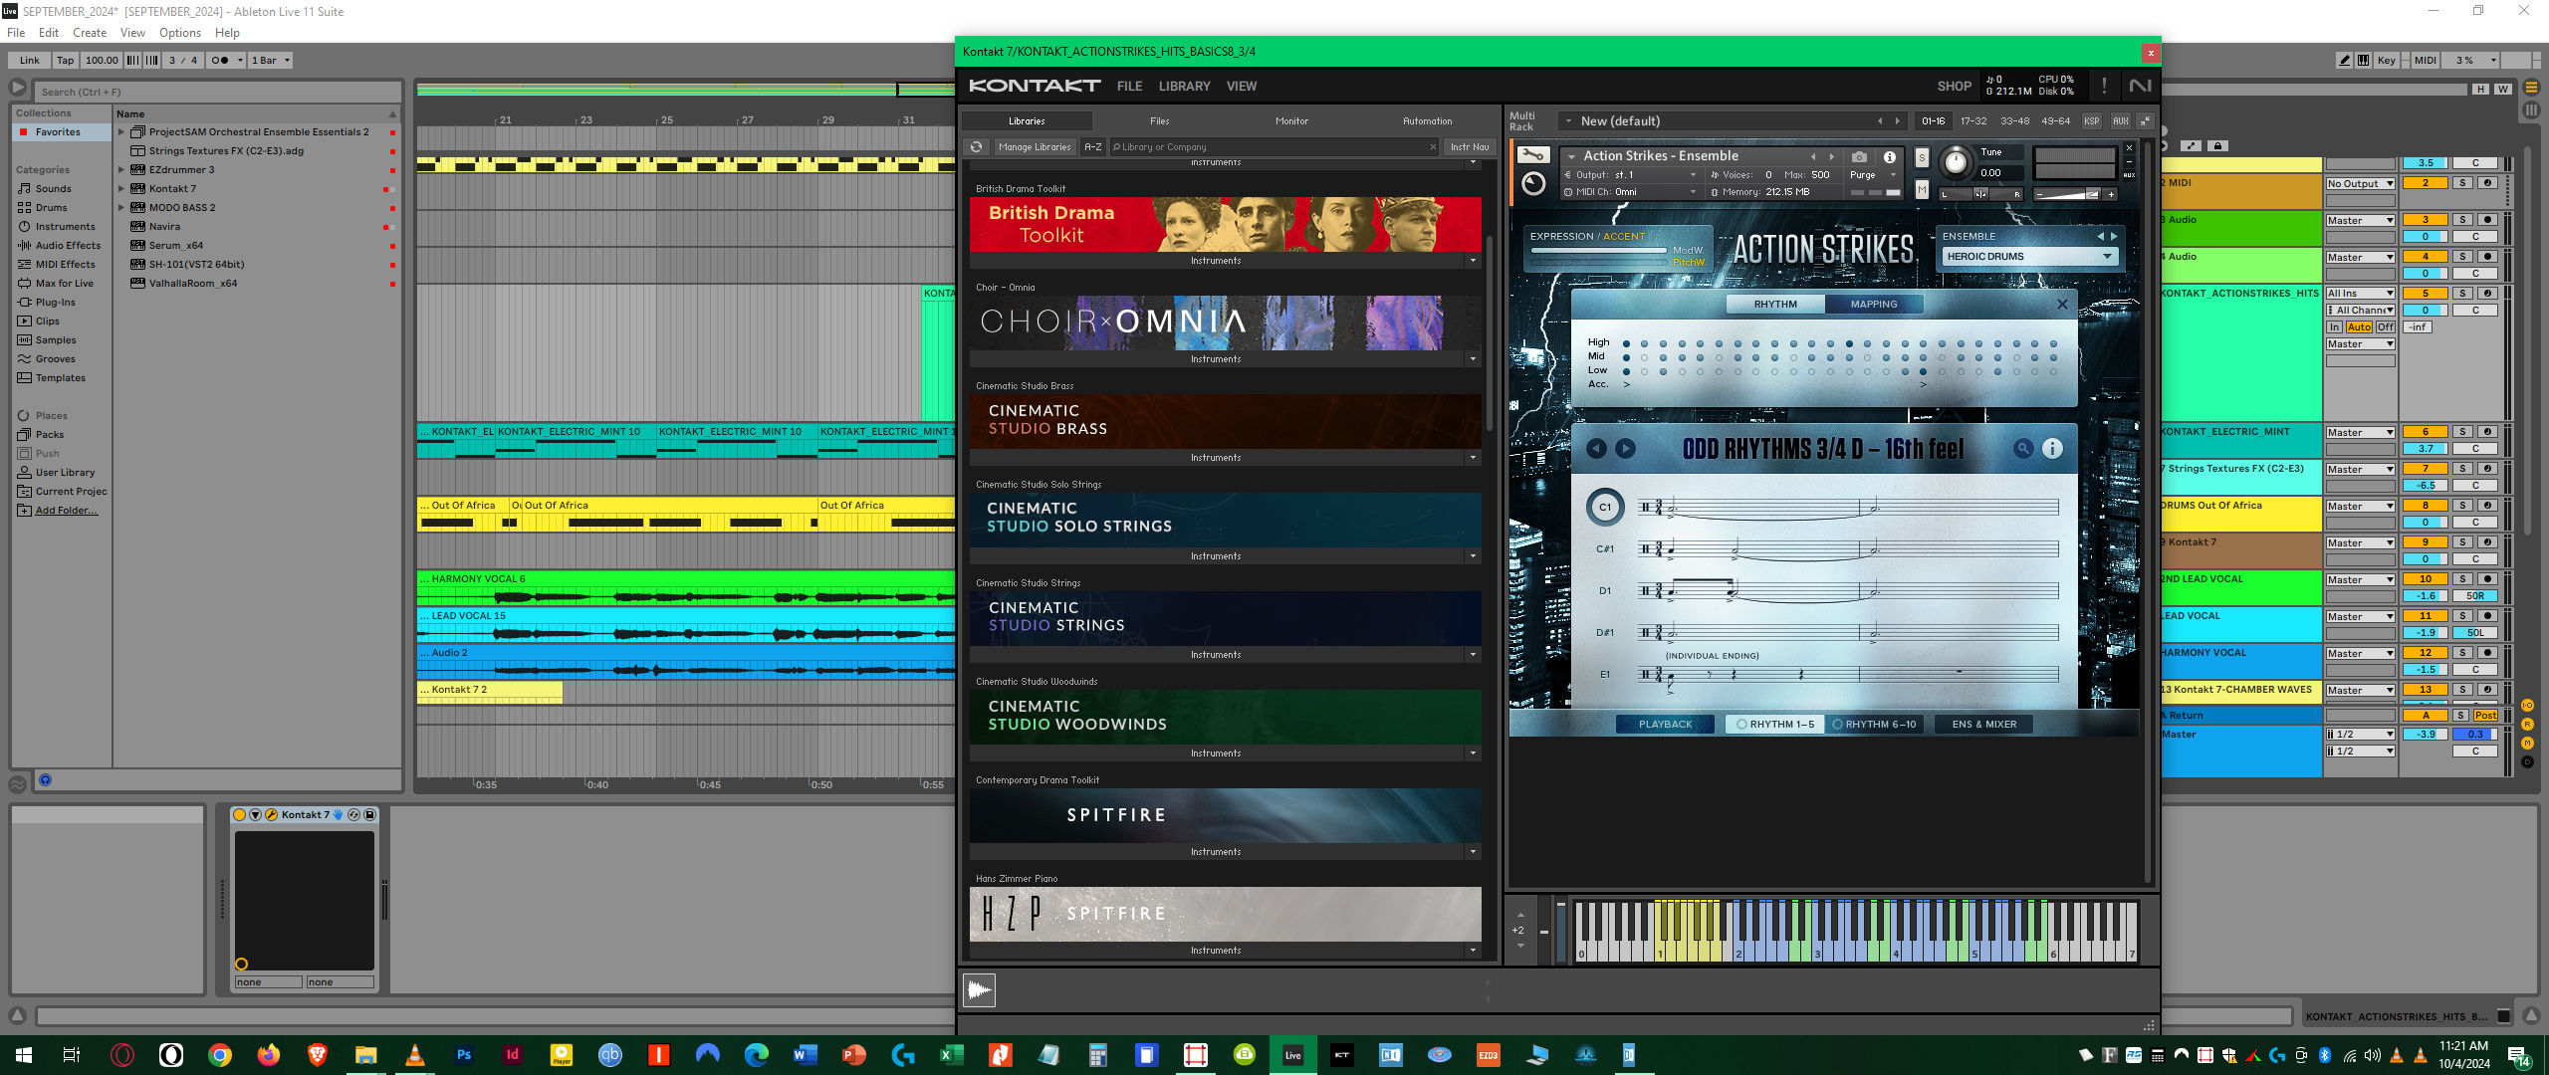This screenshot has width=2549, height=1075.
Task: Mute the Action Strikes instrument with M button
Action: coord(1922,189)
